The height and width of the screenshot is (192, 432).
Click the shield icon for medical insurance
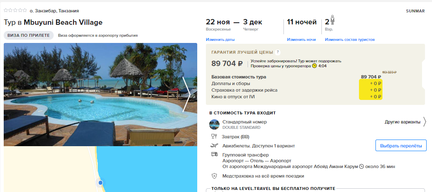tap(214, 176)
